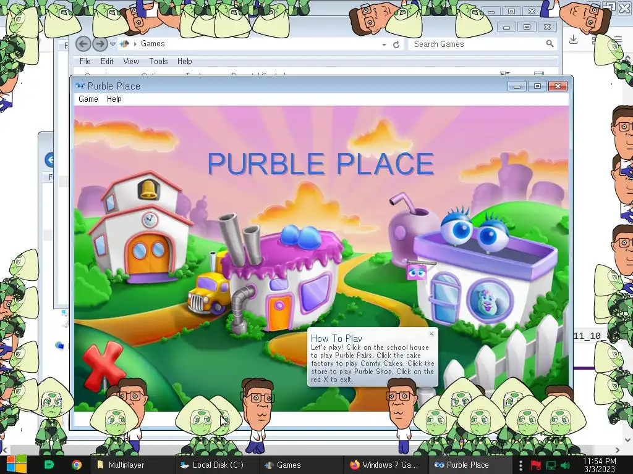Open the Windows Start button

pos(17,465)
